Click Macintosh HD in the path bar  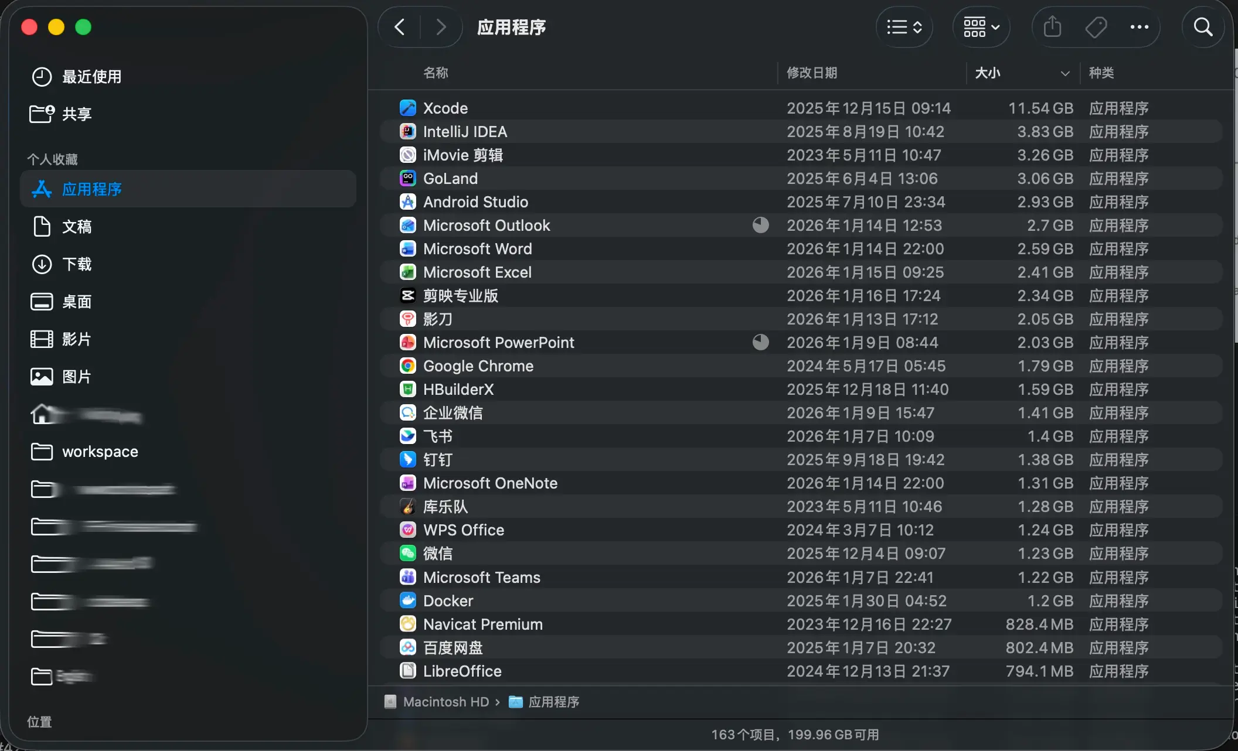click(x=448, y=701)
